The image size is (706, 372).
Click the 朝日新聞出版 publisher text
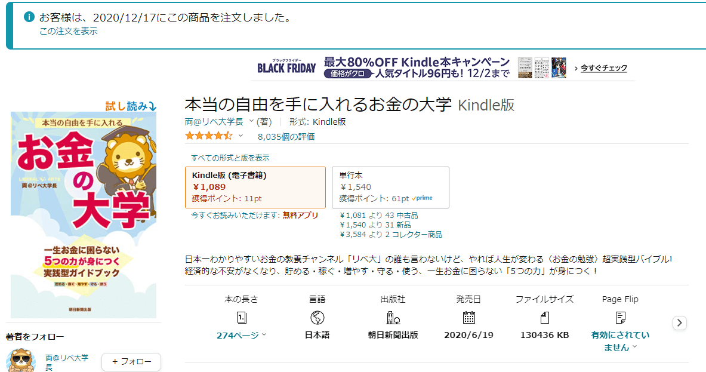click(393, 335)
